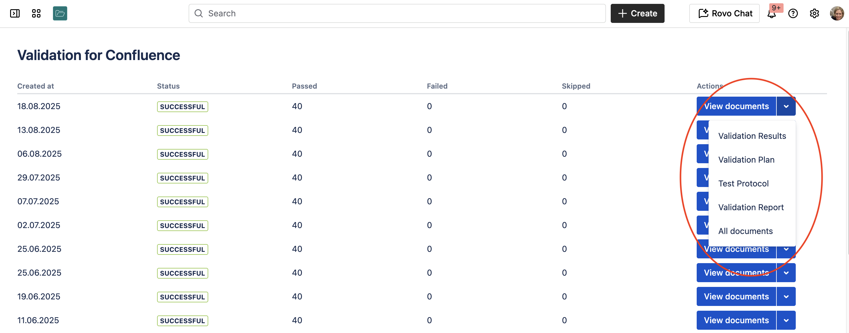This screenshot has height=333, width=849.
Task: Click the date 18.08.2025
Action: click(x=39, y=106)
